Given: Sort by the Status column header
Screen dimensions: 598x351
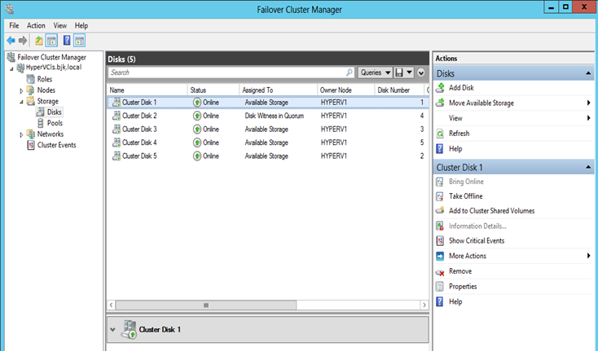Looking at the screenshot, I should (213, 90).
